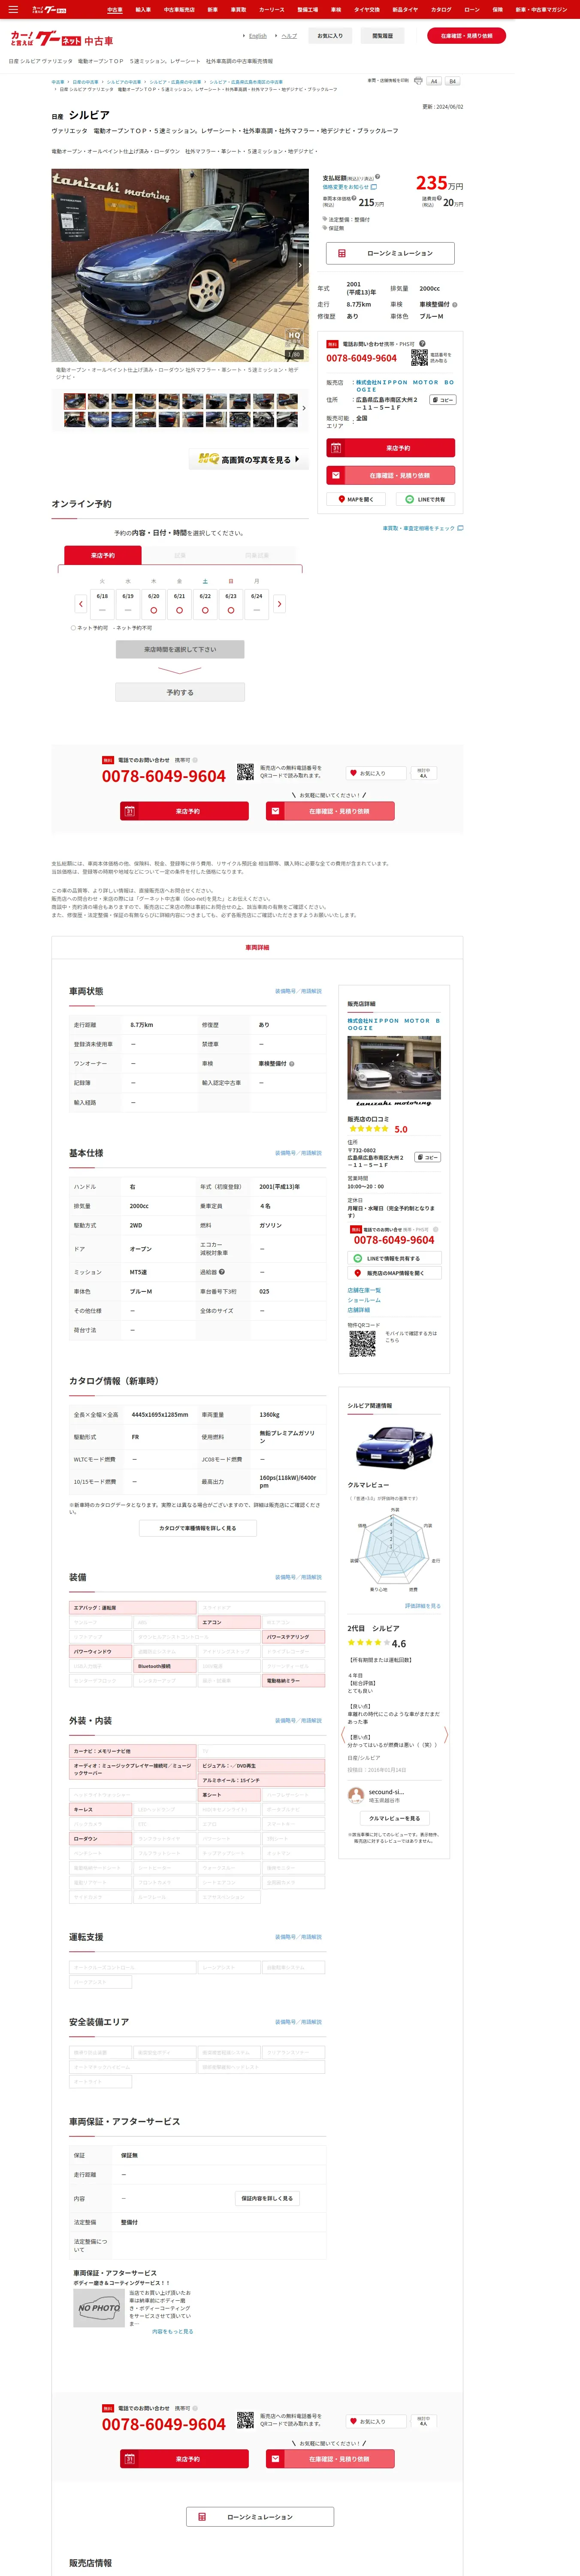The width and height of the screenshot is (580, 2576).
Task: Select 6/20 reservation circle
Action: click(x=153, y=610)
